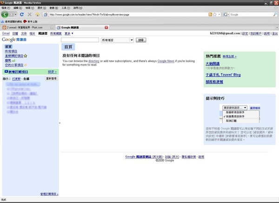Open the Google search engine selector icon
This screenshot has height=203, width=279.
(226, 14)
